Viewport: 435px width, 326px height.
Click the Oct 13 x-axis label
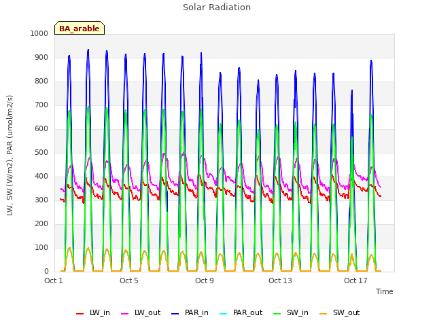(280, 280)
